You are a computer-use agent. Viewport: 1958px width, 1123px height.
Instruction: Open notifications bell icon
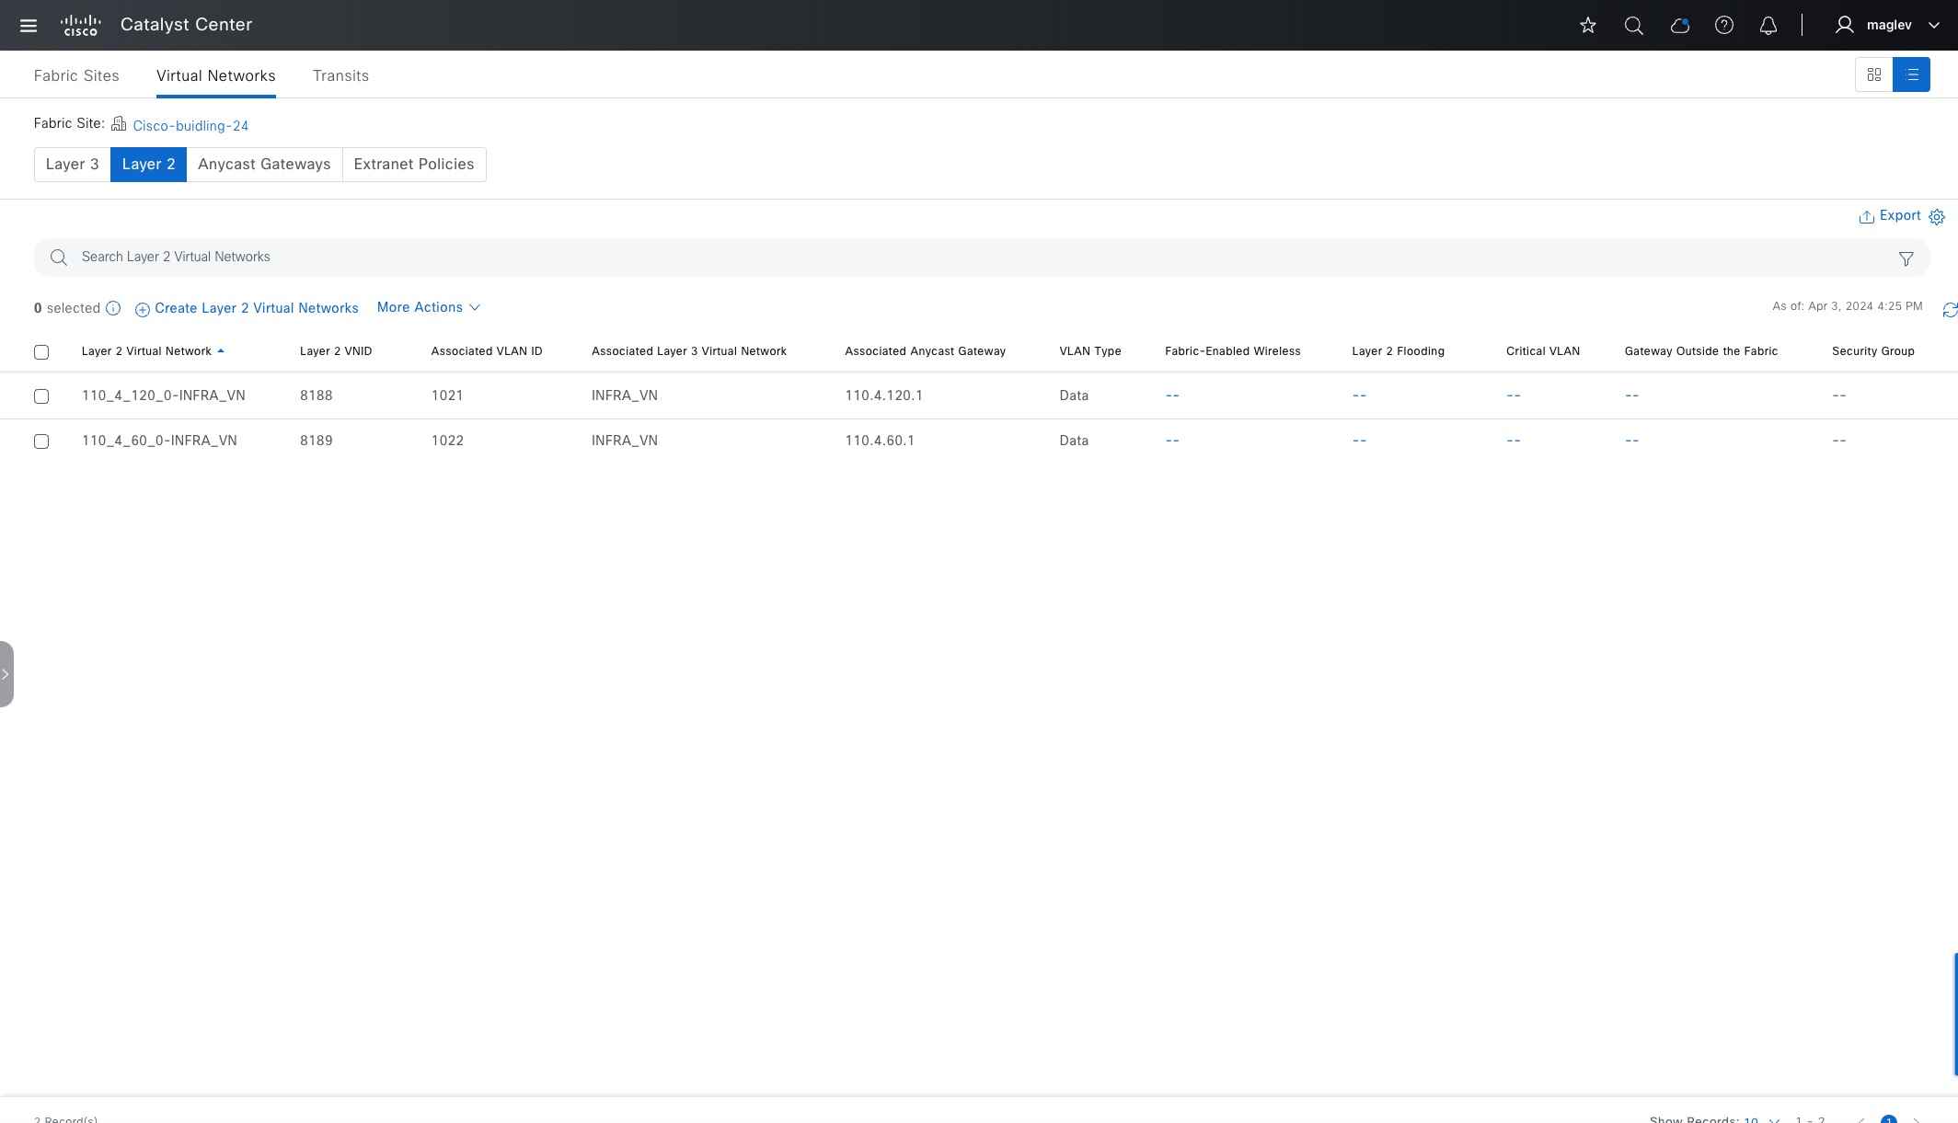point(1768,26)
